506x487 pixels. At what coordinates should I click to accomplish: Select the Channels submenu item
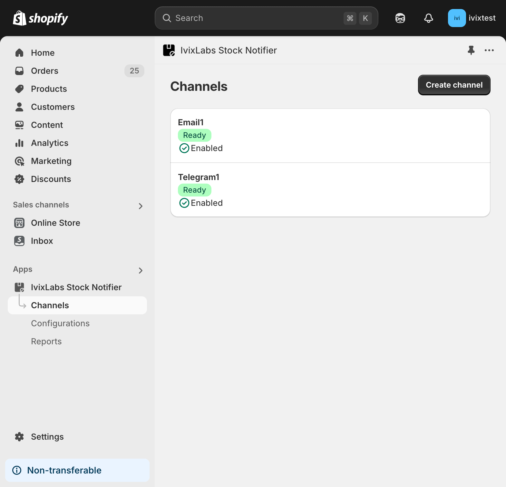pos(77,305)
